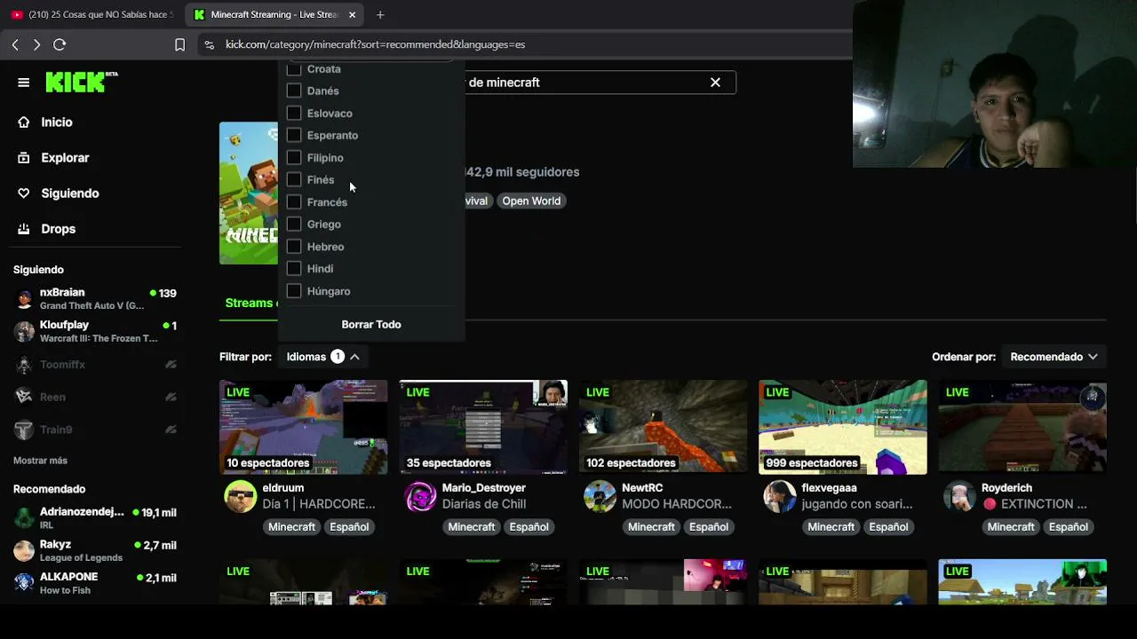
Task: Collapse the Idiomas filter dropdown
Action: [x=322, y=357]
